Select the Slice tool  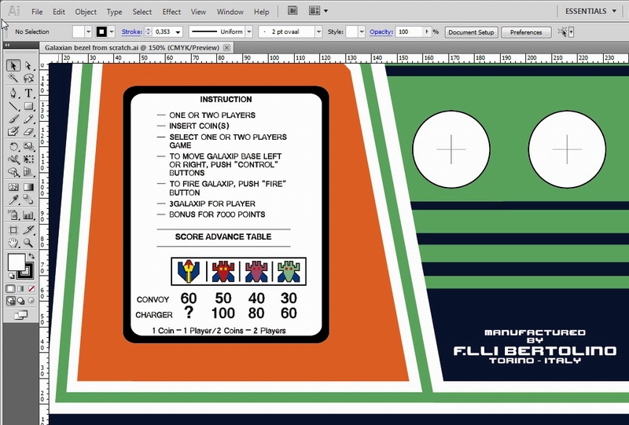pyautogui.click(x=28, y=229)
